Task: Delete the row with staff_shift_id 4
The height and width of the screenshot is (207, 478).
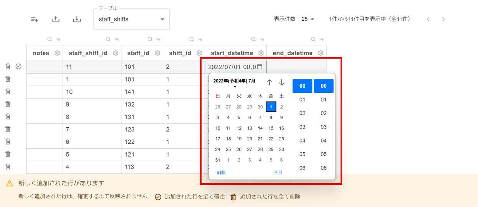Action: 8,167
